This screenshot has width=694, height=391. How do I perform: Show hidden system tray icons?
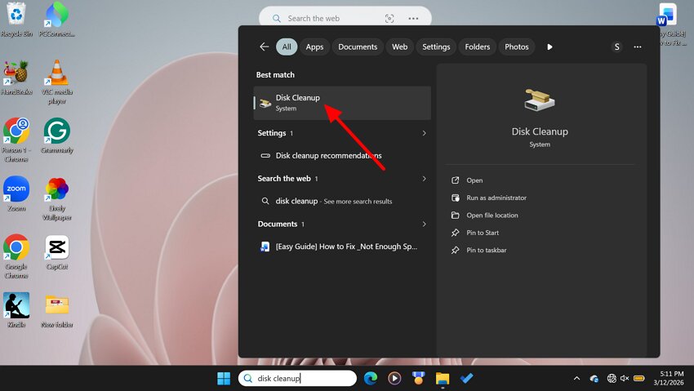576,378
